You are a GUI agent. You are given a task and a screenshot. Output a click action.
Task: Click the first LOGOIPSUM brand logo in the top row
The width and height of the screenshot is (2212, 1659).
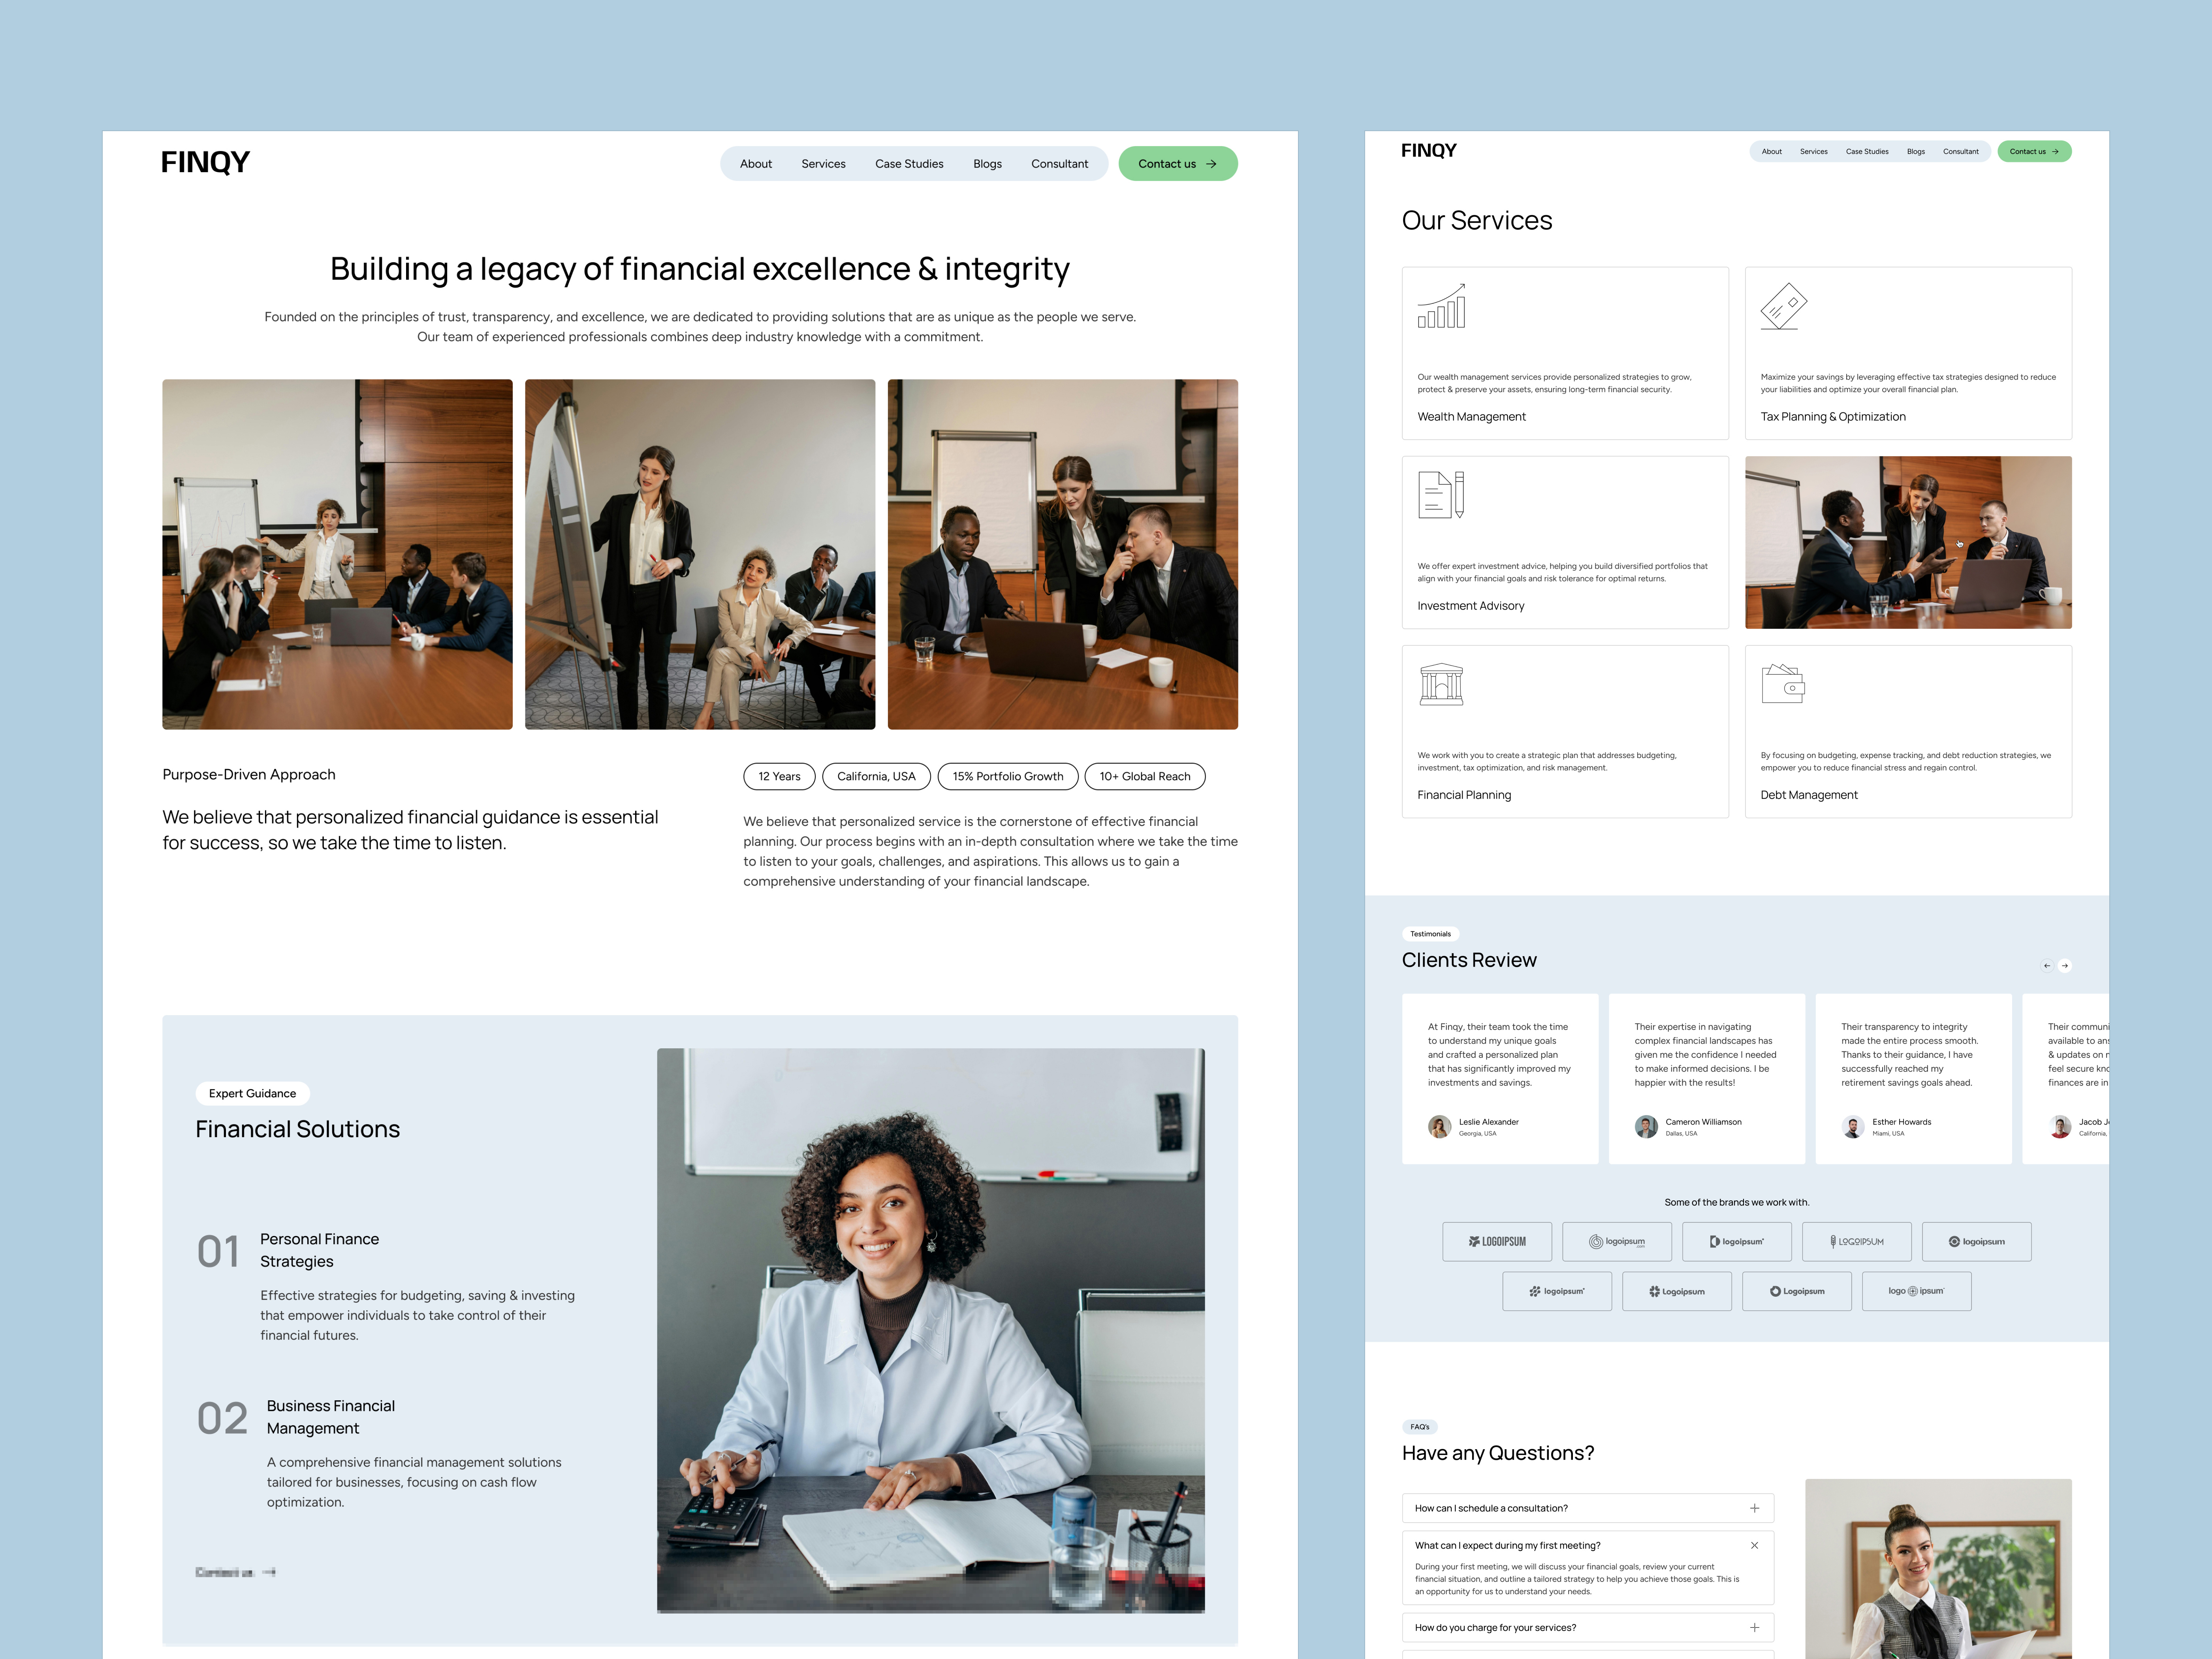[1497, 1242]
